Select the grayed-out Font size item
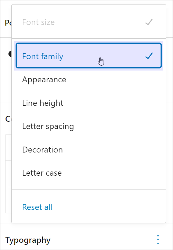 point(89,22)
